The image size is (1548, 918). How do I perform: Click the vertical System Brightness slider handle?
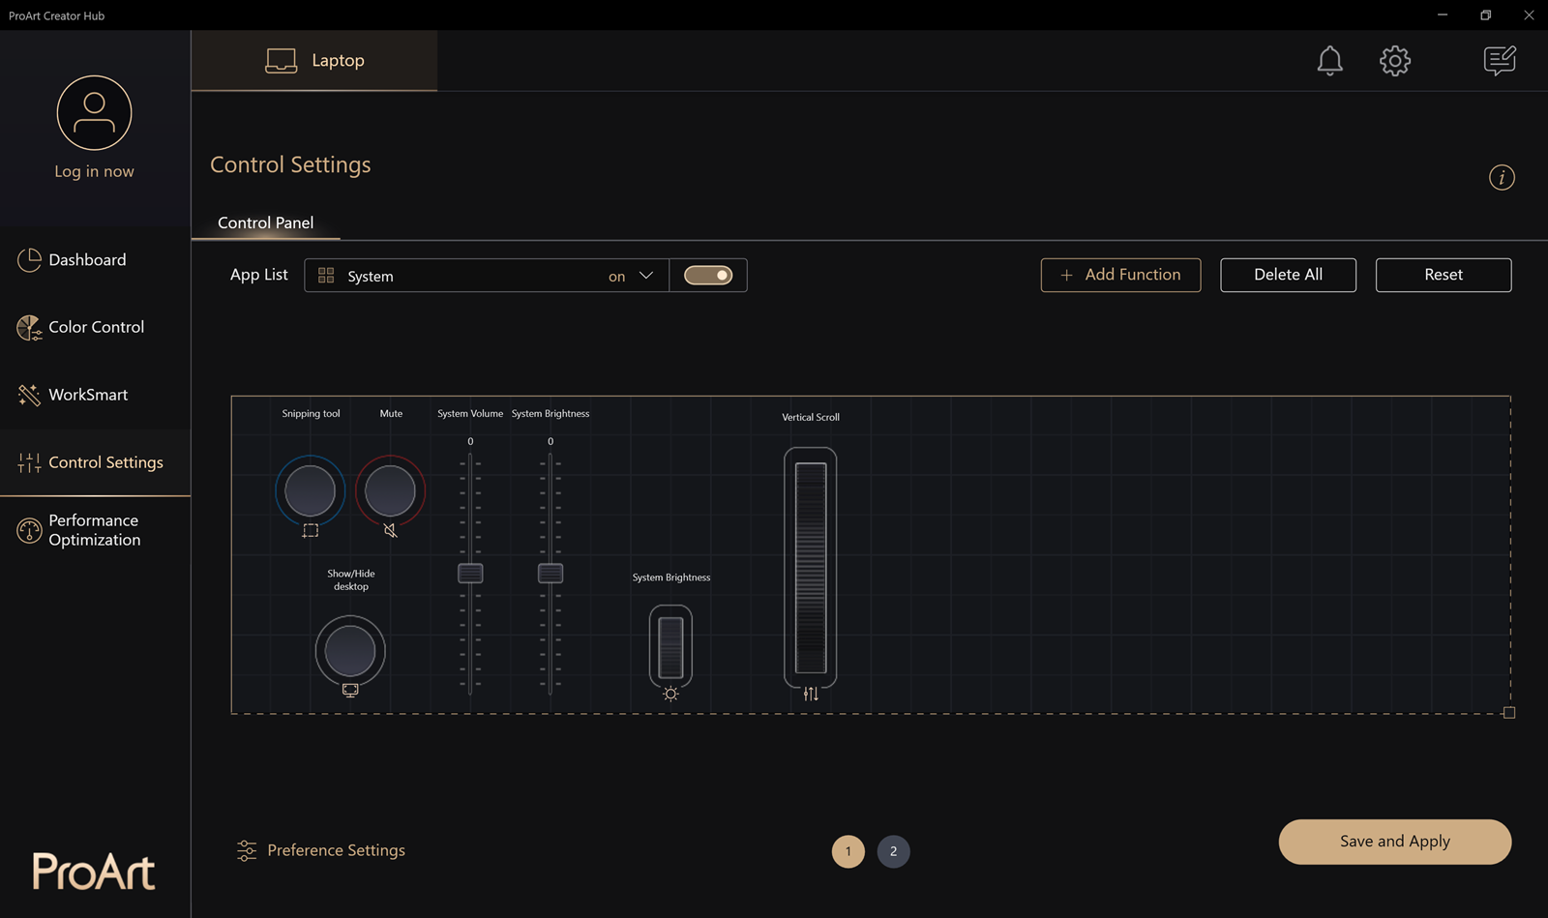click(551, 573)
